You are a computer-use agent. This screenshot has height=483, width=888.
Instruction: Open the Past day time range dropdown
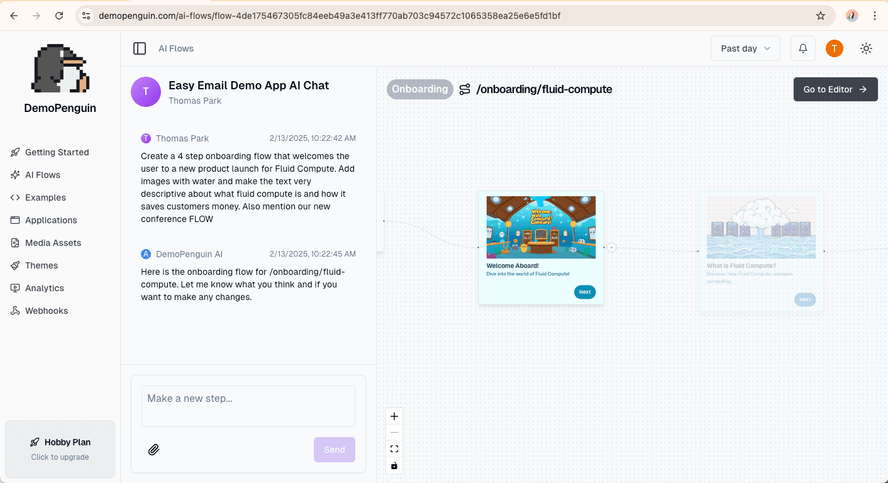point(745,48)
